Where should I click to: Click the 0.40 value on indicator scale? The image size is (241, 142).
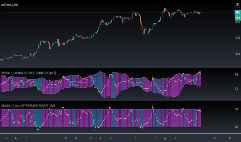pos(236,74)
